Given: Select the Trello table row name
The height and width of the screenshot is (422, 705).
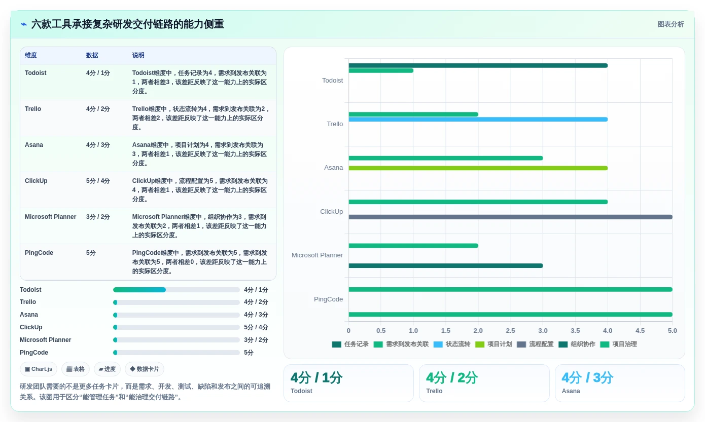Looking at the screenshot, I should [x=33, y=109].
